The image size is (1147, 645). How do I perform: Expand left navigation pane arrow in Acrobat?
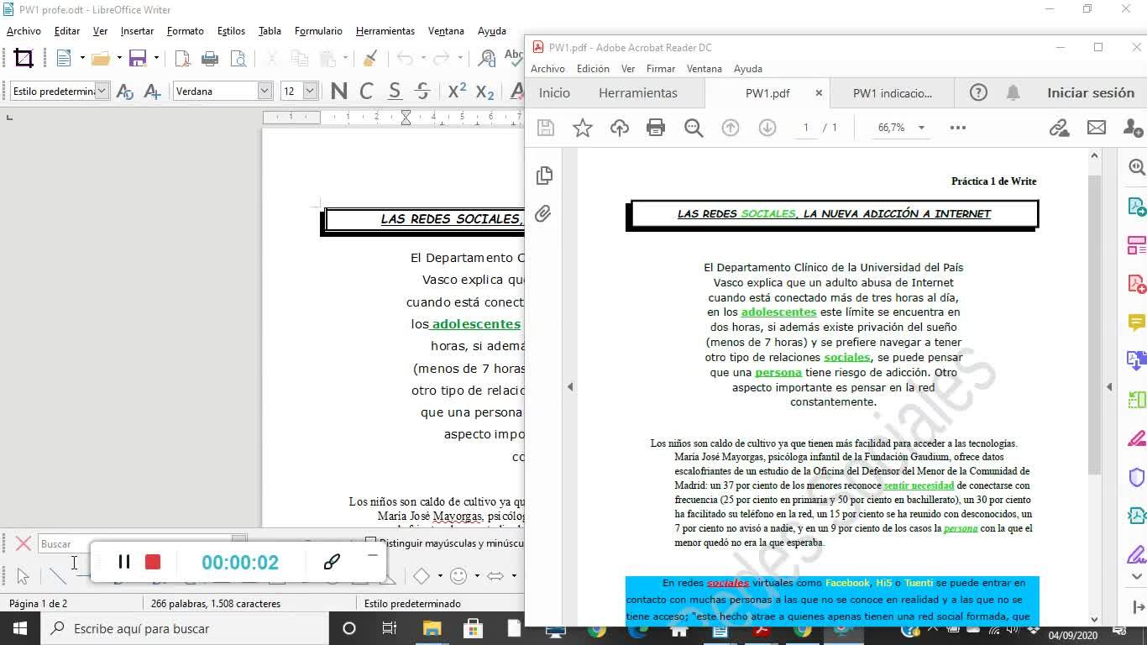[570, 387]
